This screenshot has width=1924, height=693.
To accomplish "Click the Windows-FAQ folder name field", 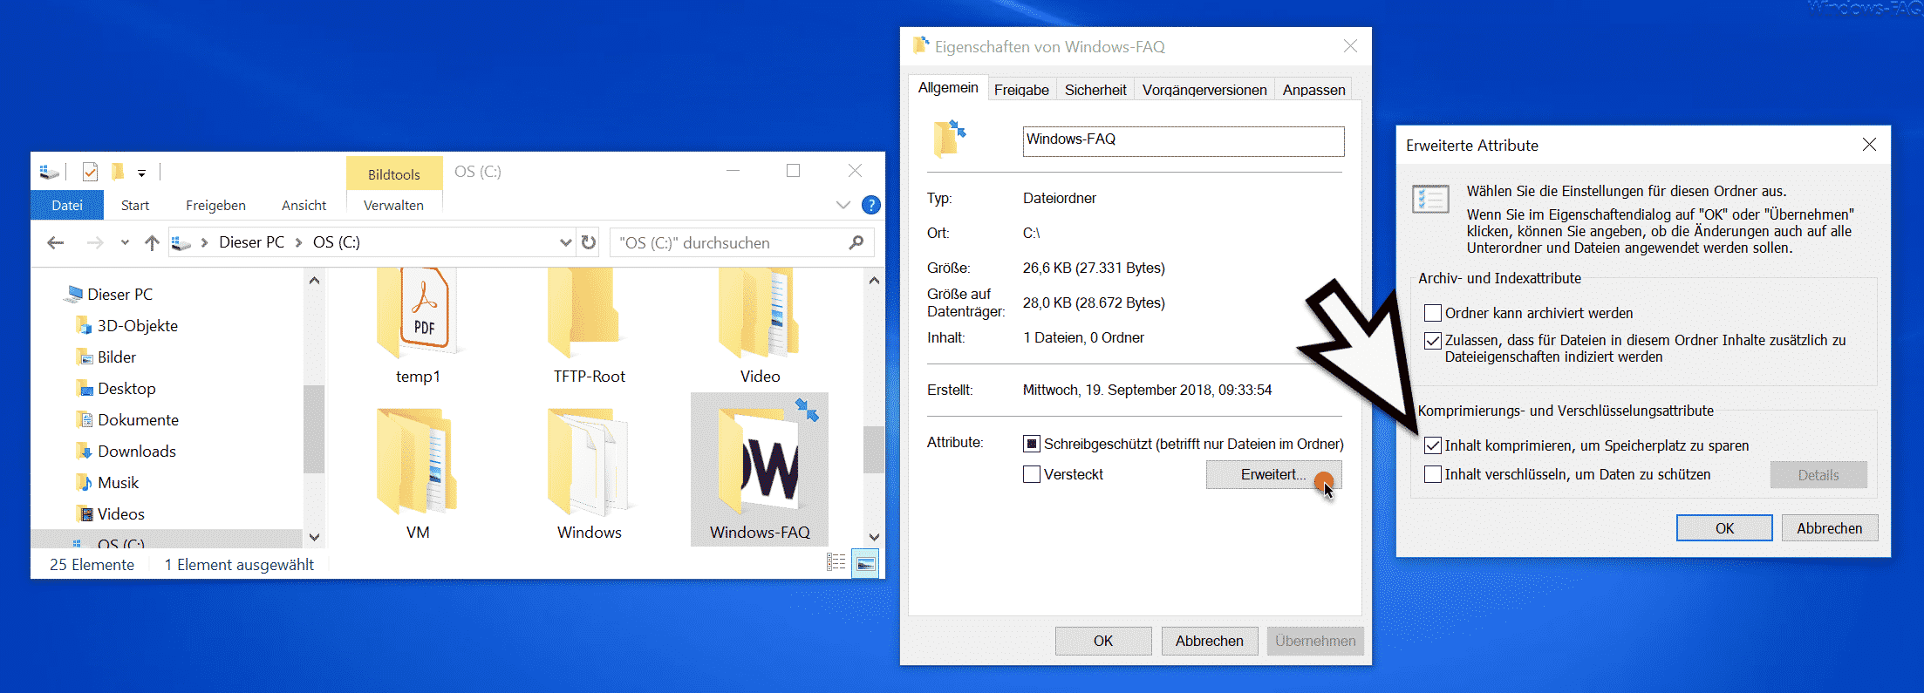I will click(x=1184, y=141).
